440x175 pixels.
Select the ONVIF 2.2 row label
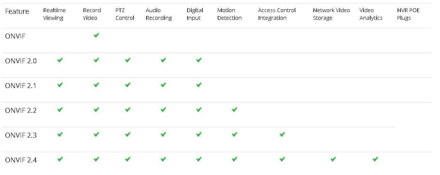coord(21,110)
